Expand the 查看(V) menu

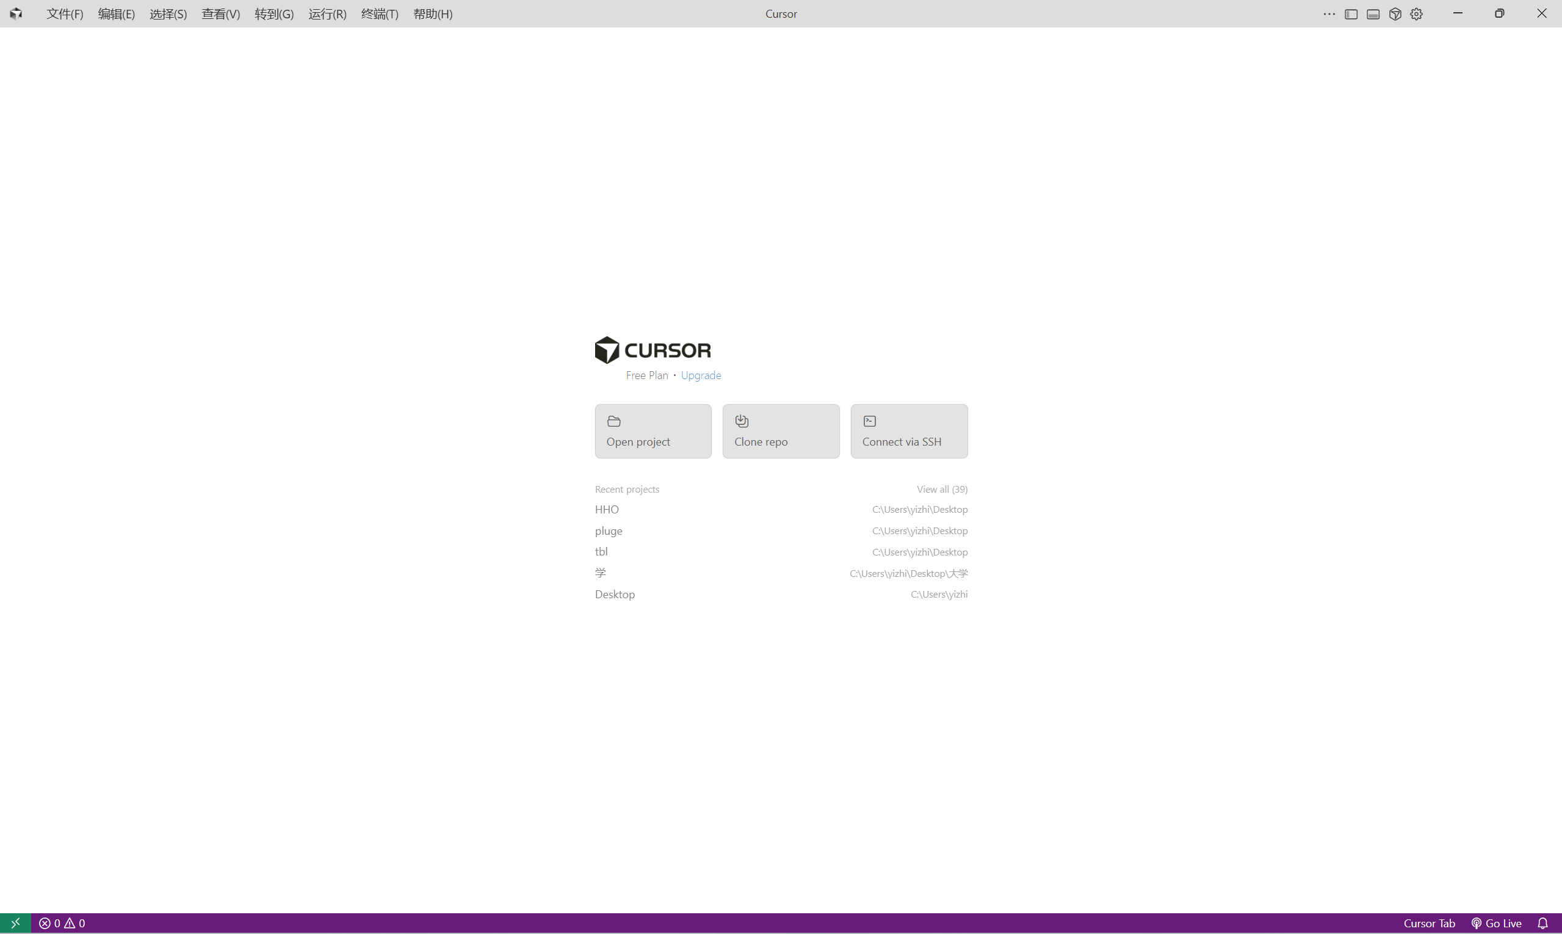pos(220,14)
